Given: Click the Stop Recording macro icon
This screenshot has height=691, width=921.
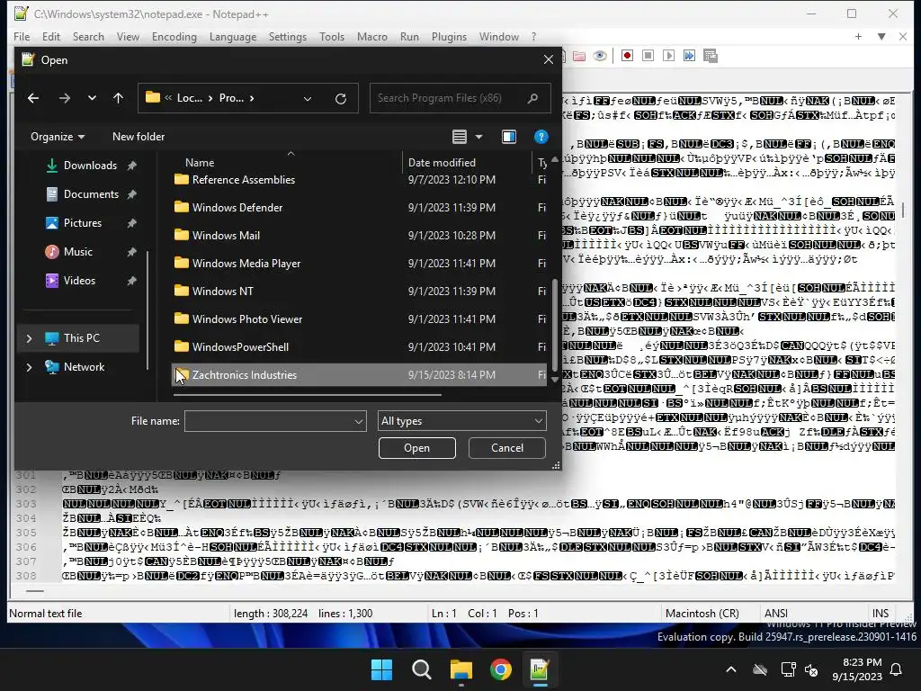Looking at the screenshot, I should [x=648, y=56].
